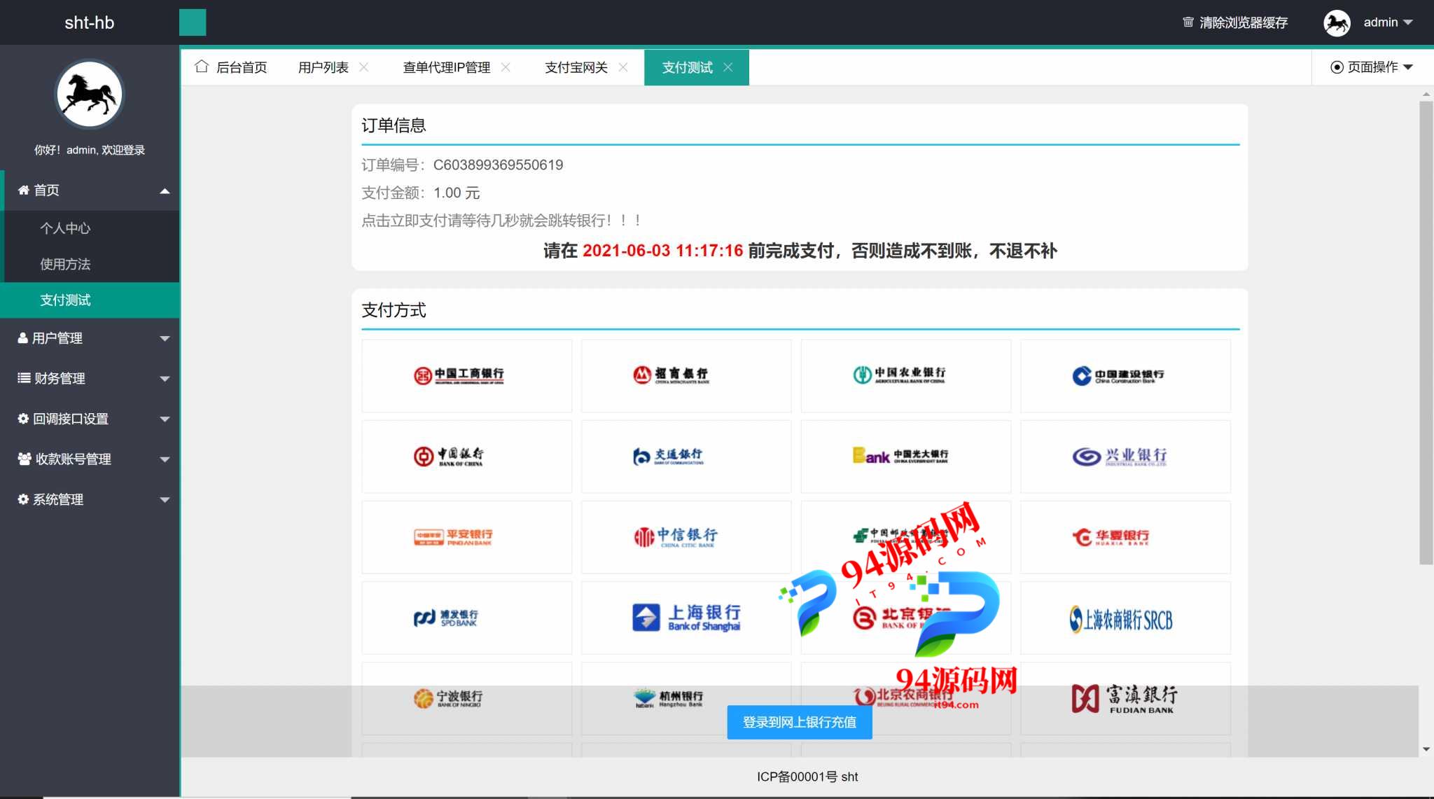Click the vertical scrollbar thumb
Screen dimensions: 1434x799
point(1426,333)
